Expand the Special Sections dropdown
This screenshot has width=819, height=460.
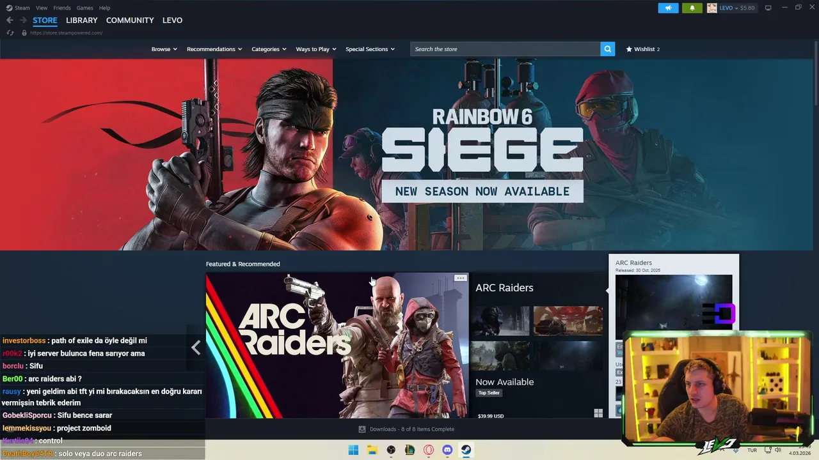tap(370, 49)
